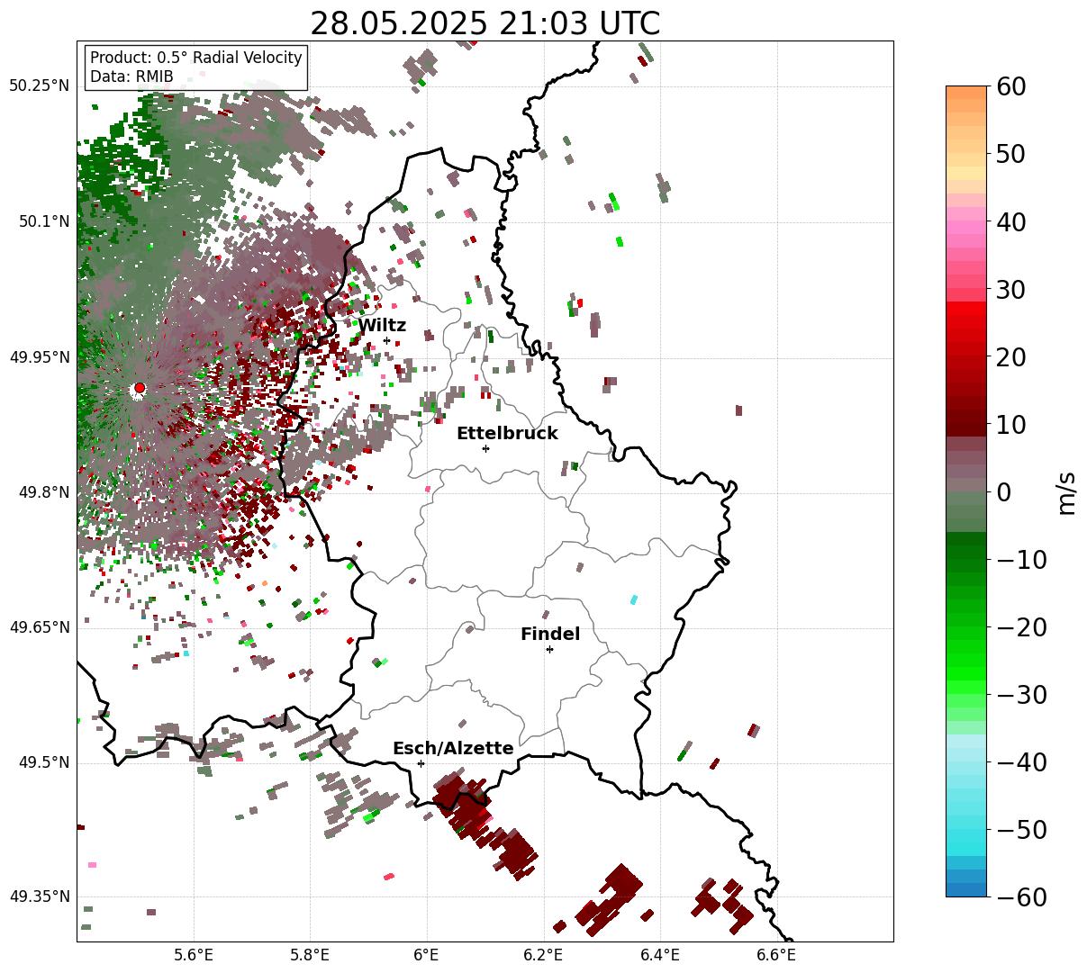Click the 5.6°E longitude label
The height and width of the screenshot is (973, 1087).
[193, 955]
